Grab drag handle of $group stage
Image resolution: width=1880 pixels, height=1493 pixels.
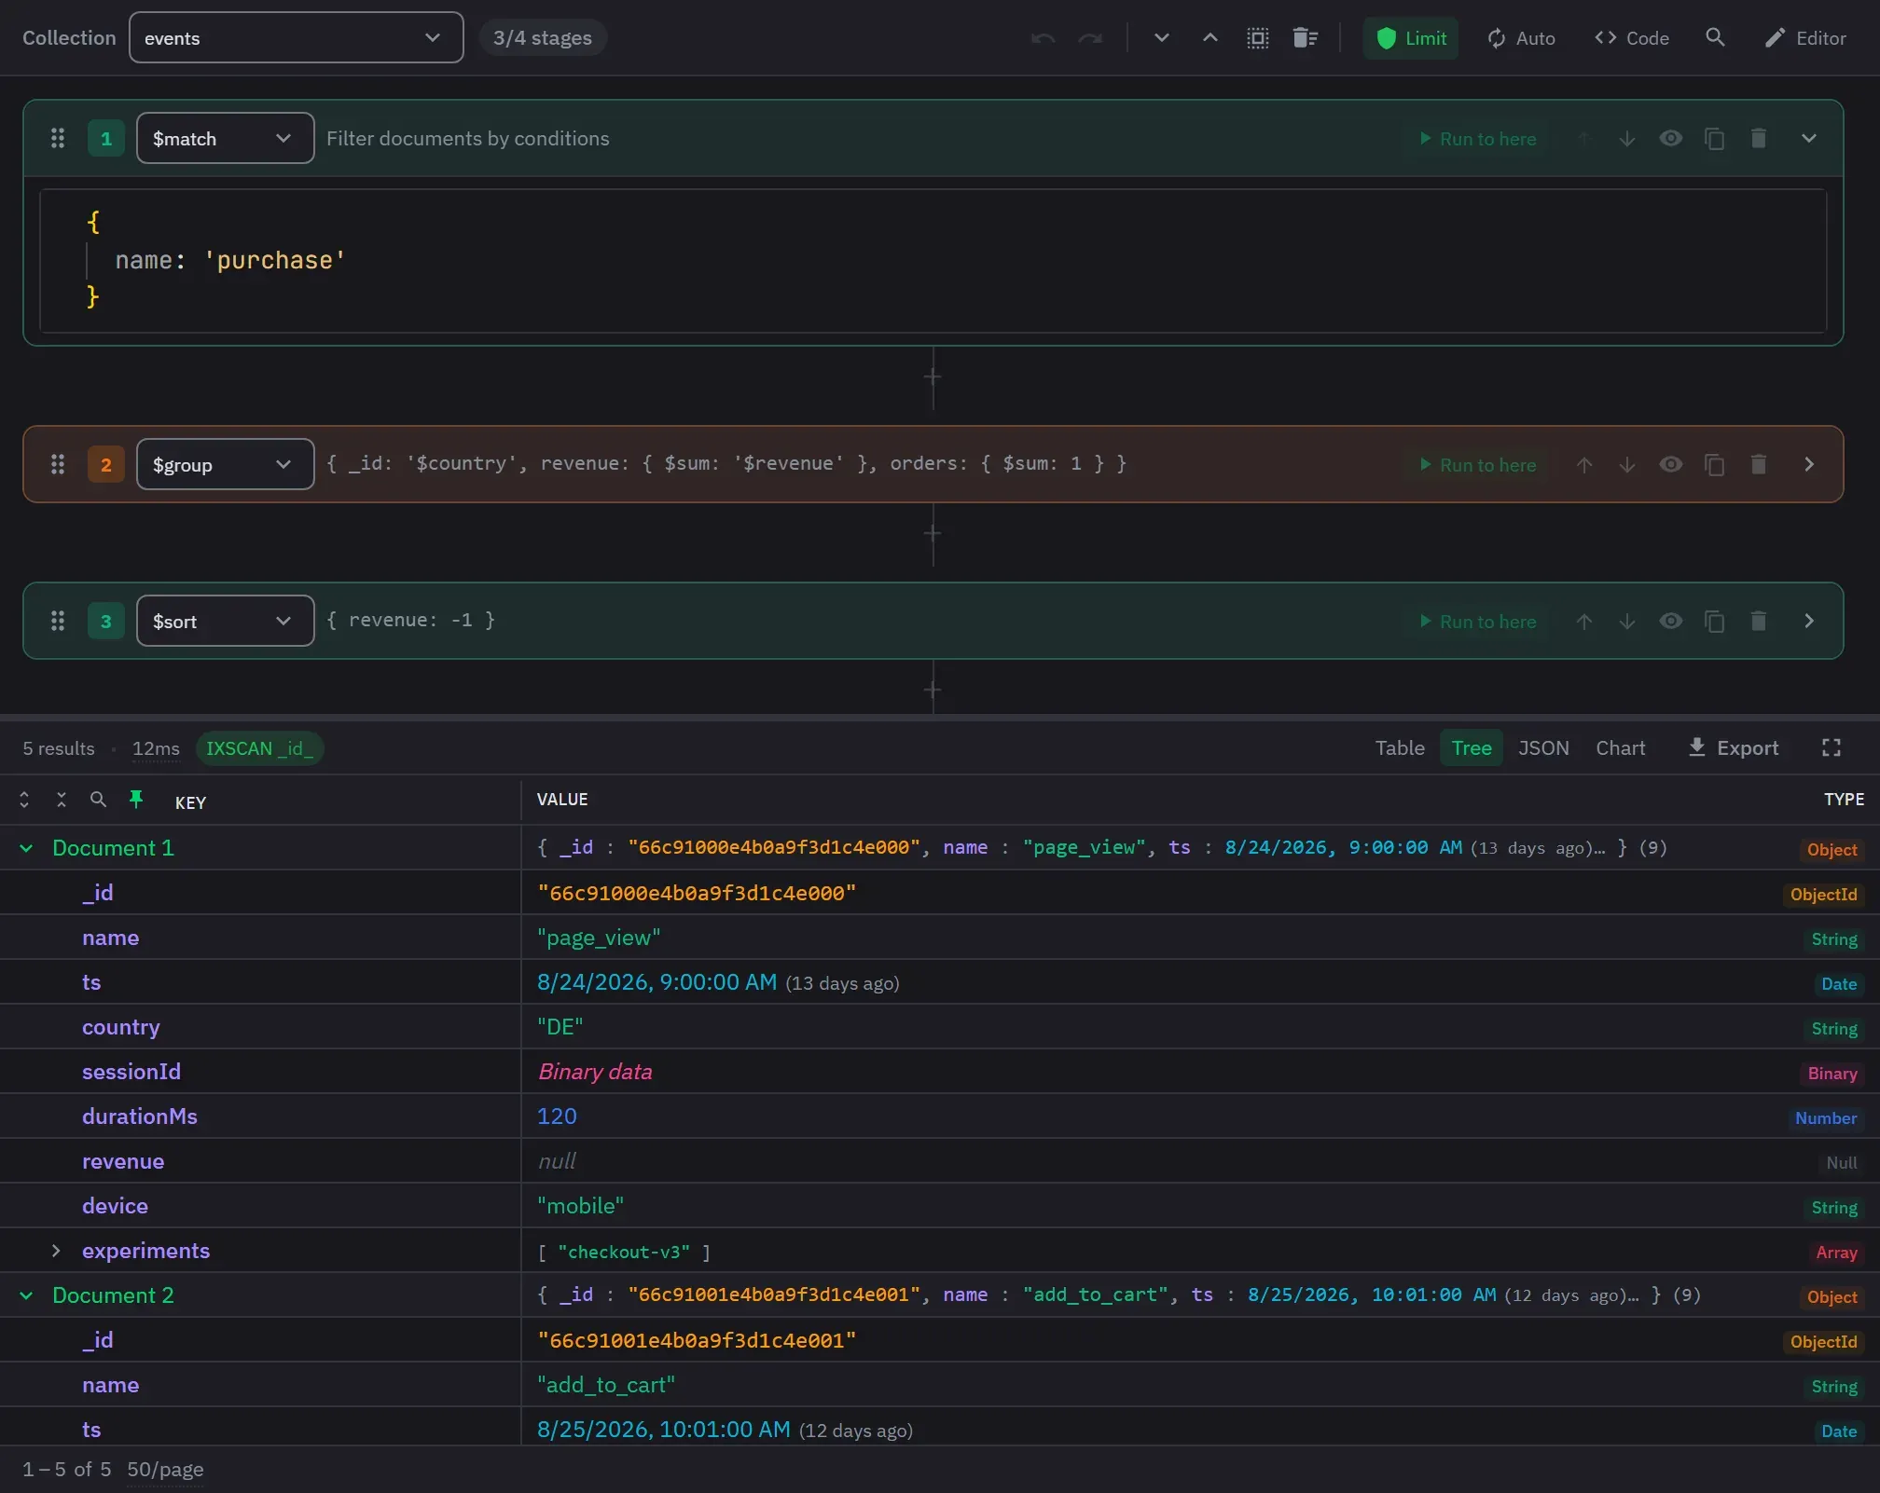click(58, 464)
